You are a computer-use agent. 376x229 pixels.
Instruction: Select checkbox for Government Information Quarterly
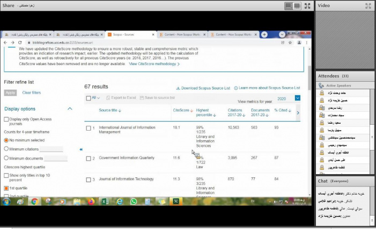(89, 159)
